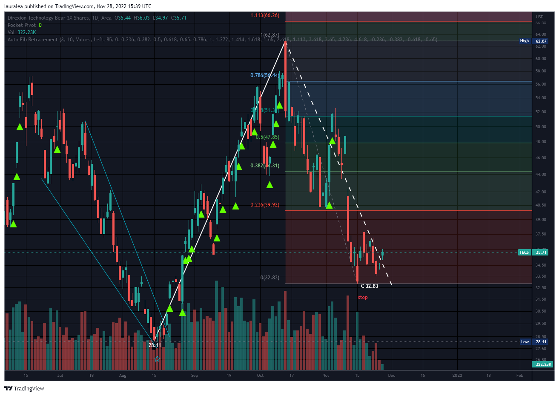This screenshot has height=396, width=559.
Task: Click the 'C 32.83' annotation
Action: pyautogui.click(x=370, y=286)
